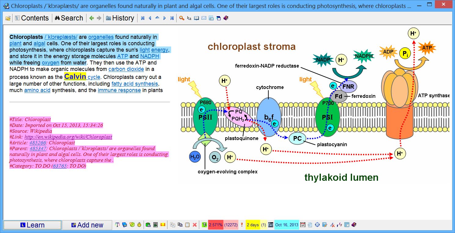Screen dimensions: 455x233
Task: Click the copy documents icon
Action: point(180,225)
